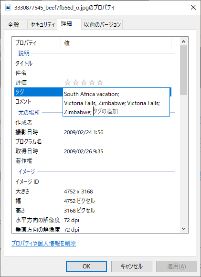The image size is (201, 277).
Task: Click the イメージ section heading
Action: 26,171
